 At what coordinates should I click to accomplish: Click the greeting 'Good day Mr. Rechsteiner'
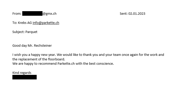tap(32, 46)
